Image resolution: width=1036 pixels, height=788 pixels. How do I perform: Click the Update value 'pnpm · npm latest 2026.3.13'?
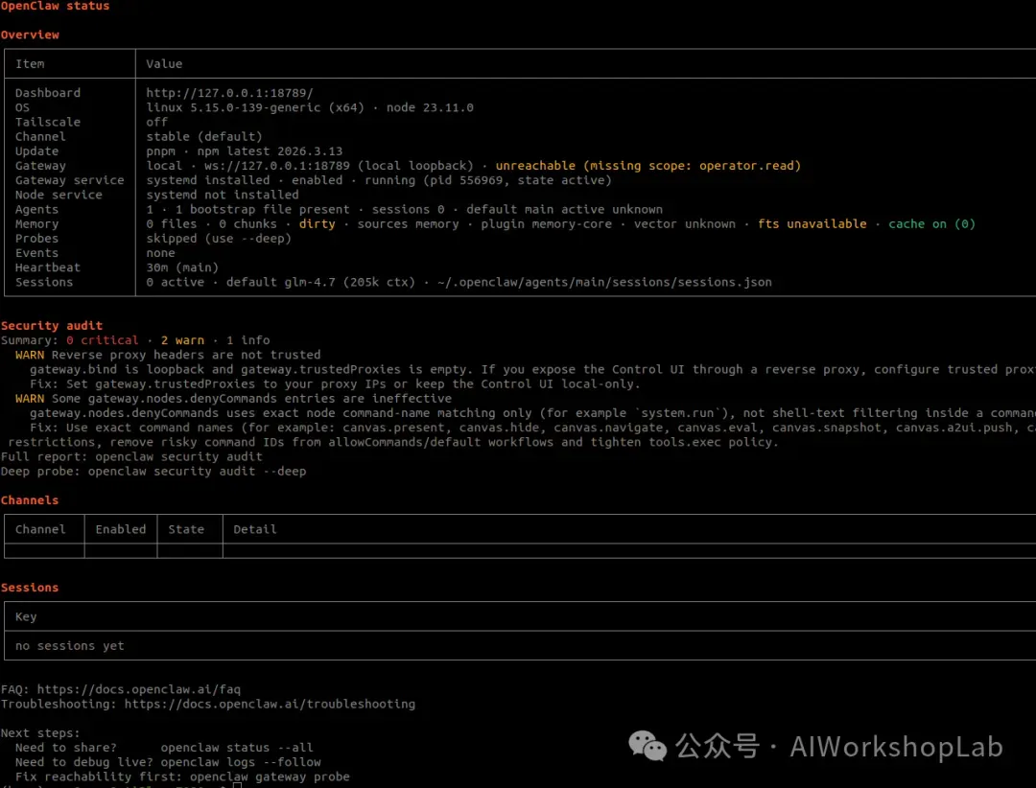click(x=244, y=151)
